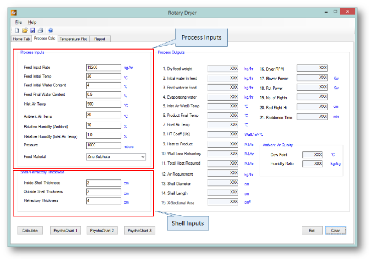Click the Help globe toolbar icon
Viewport: 369px width, 259px height.
(x=51, y=31)
